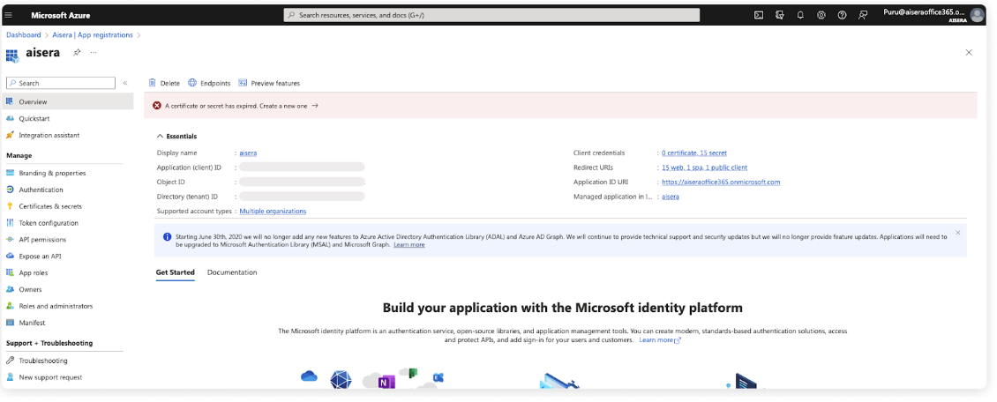Collapse the Essentials section
The height and width of the screenshot is (402, 997).
176,137
